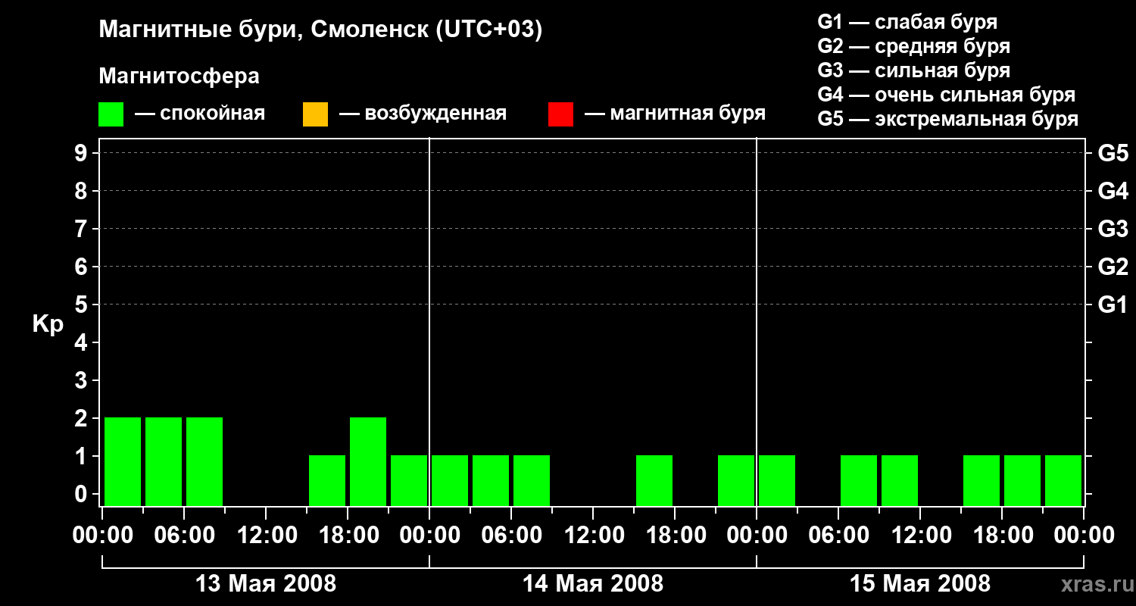The height and width of the screenshot is (606, 1136).
Task: Click the Магнитосфера legend heading
Action: 179,77
